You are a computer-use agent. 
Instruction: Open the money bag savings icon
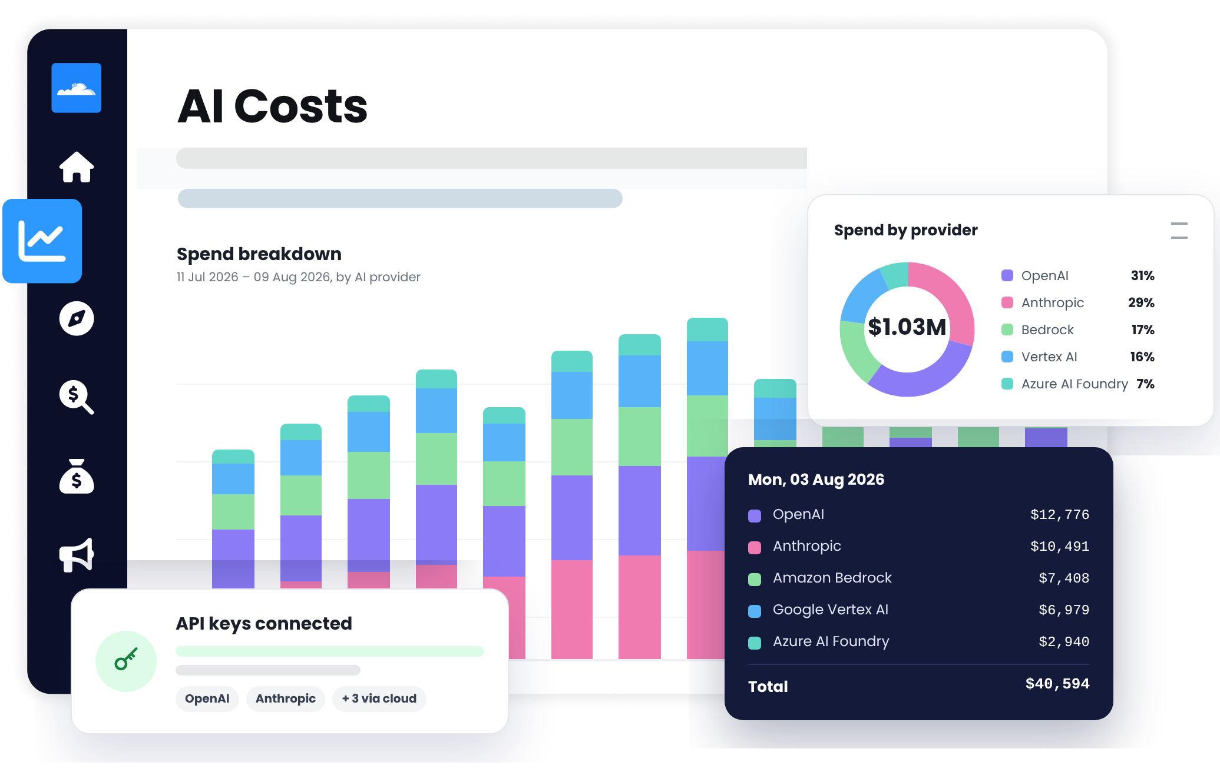77,476
